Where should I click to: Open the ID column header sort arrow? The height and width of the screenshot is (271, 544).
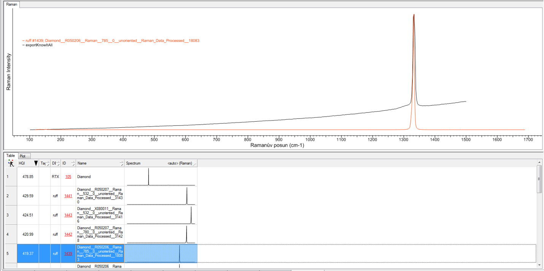pos(73,163)
